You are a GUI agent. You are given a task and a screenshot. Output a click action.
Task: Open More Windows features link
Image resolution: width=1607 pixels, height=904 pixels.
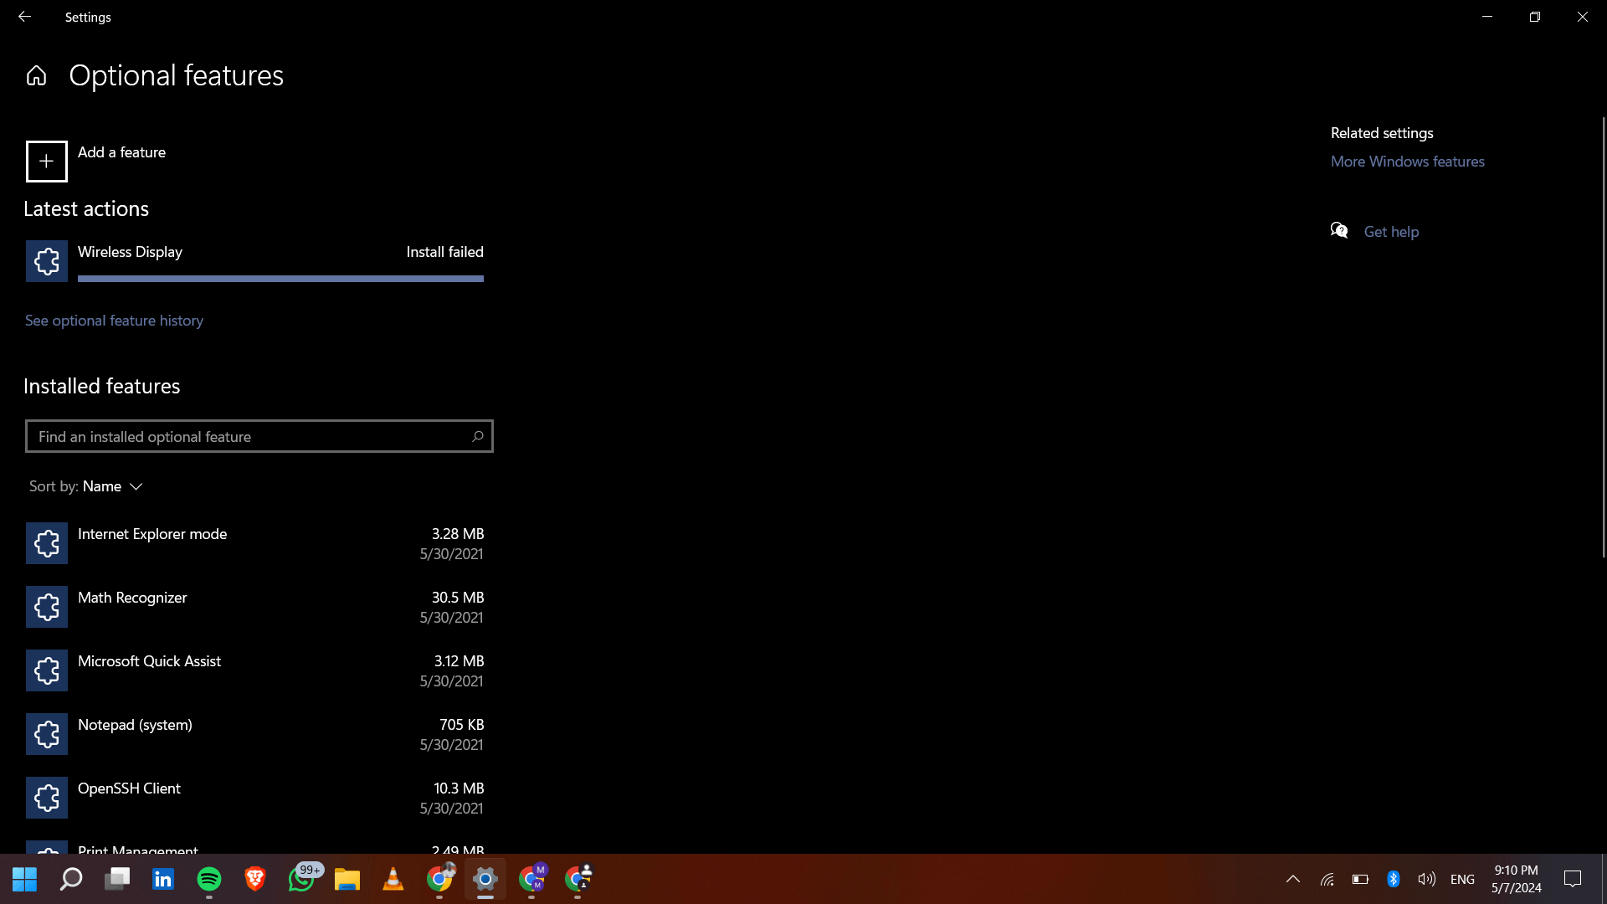1407,162
